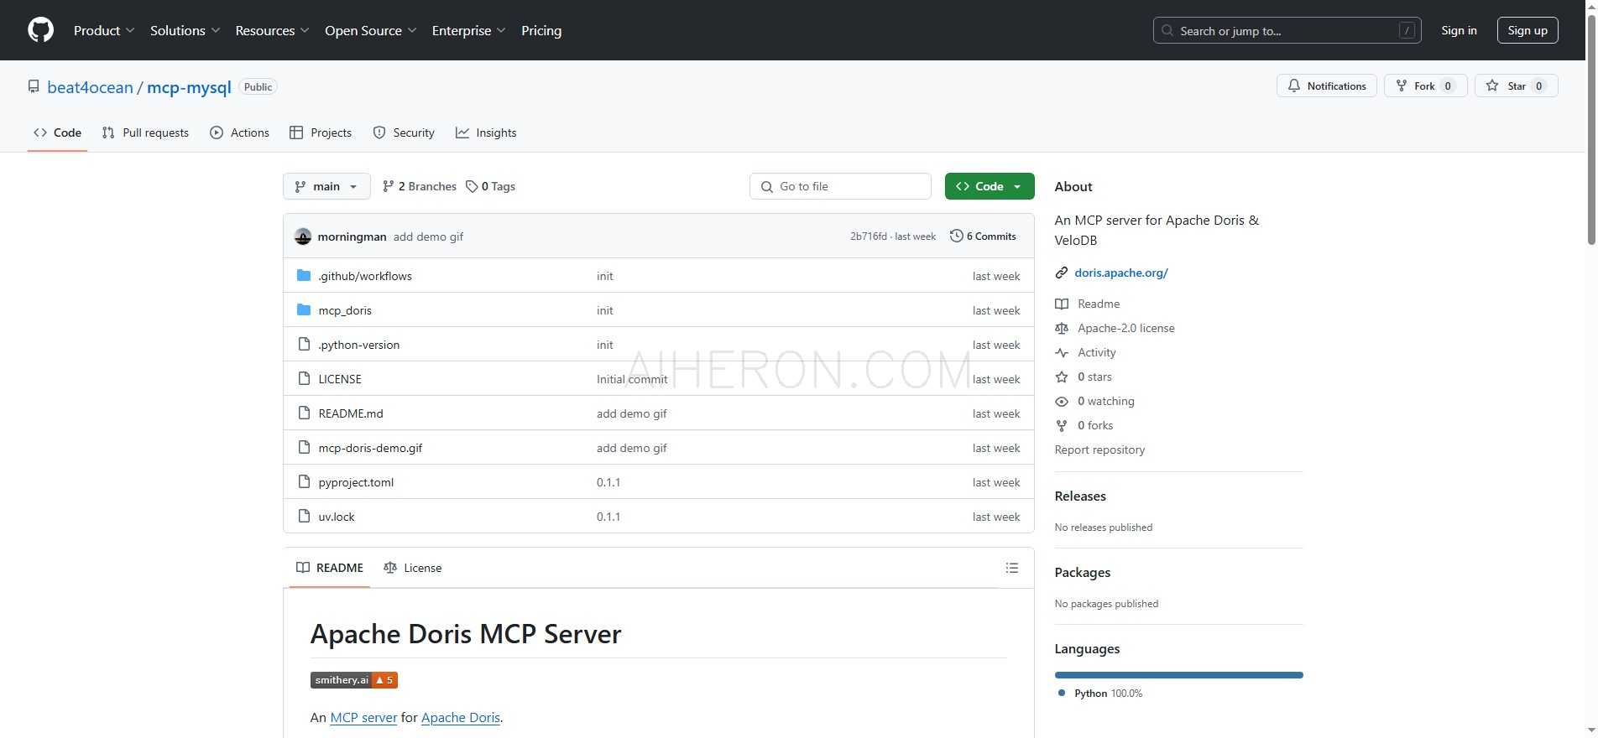Open the Pricing page
Viewport: 1598px width, 738px height.
541,30
